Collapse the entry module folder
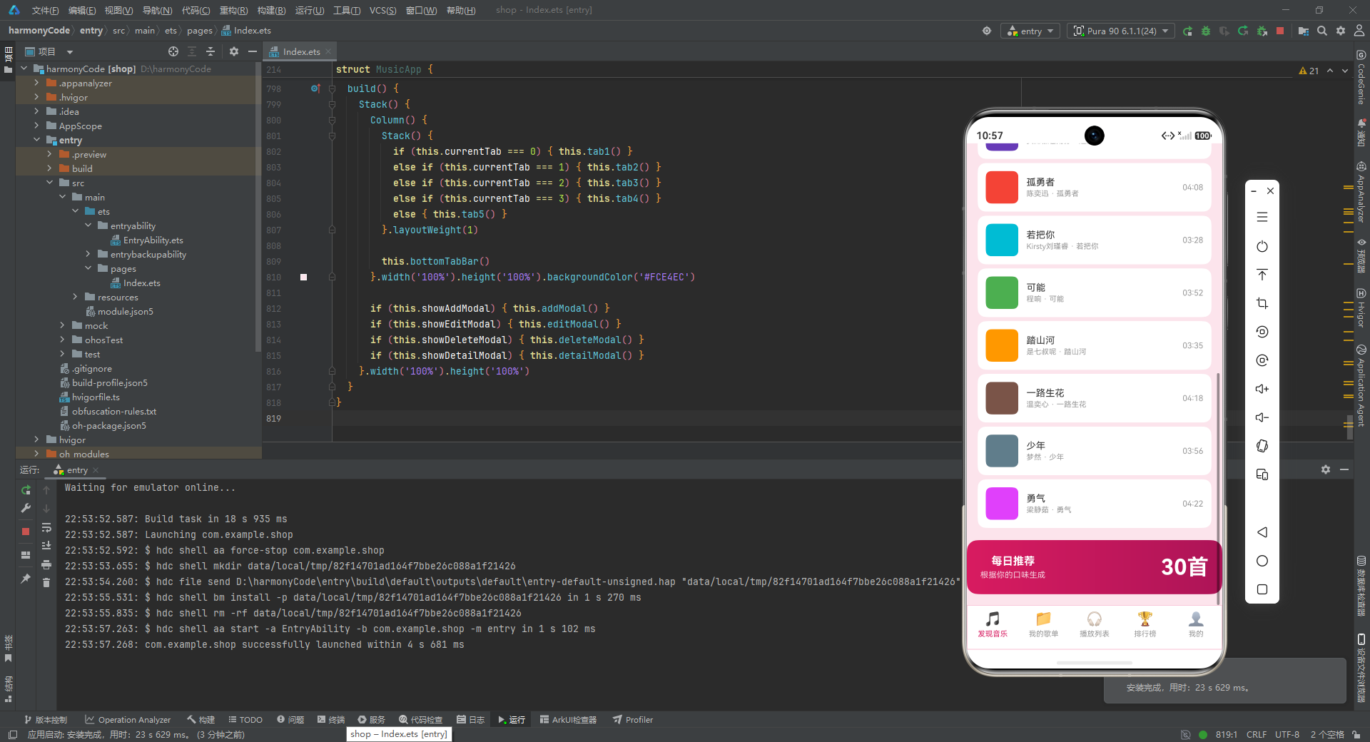The width and height of the screenshot is (1370, 742). pos(36,140)
